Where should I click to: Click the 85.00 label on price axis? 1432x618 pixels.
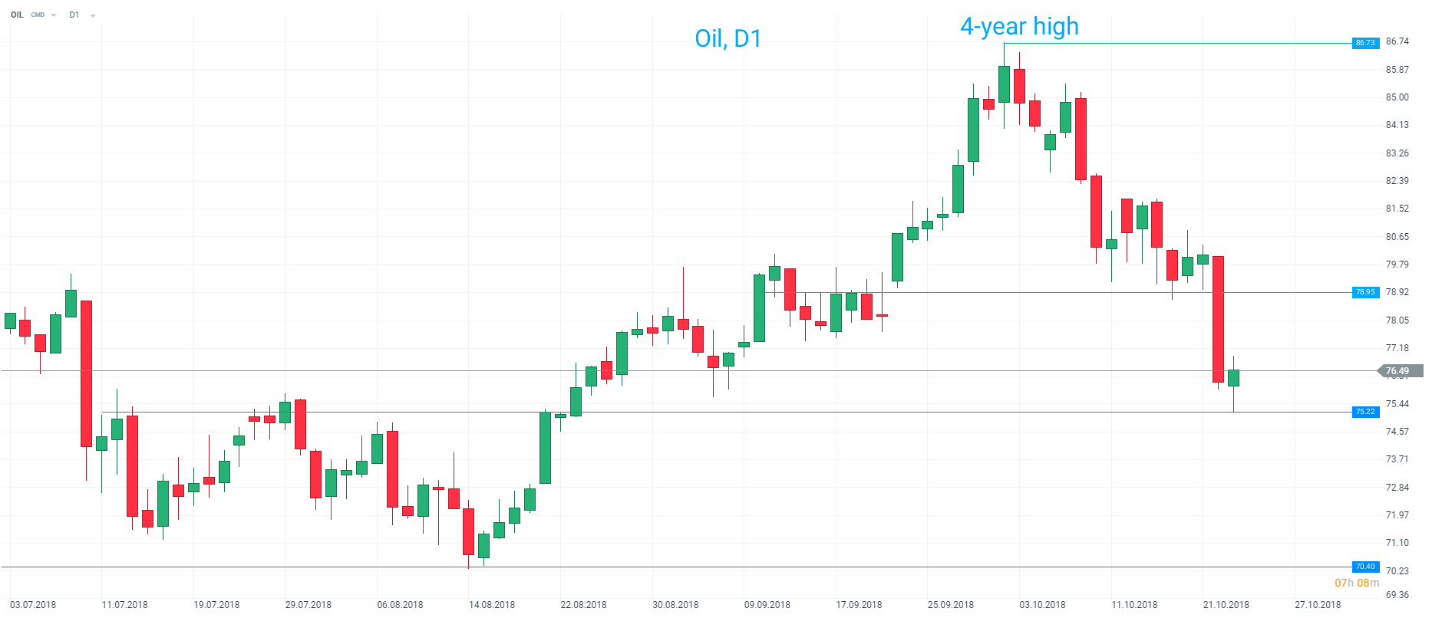tap(1397, 97)
